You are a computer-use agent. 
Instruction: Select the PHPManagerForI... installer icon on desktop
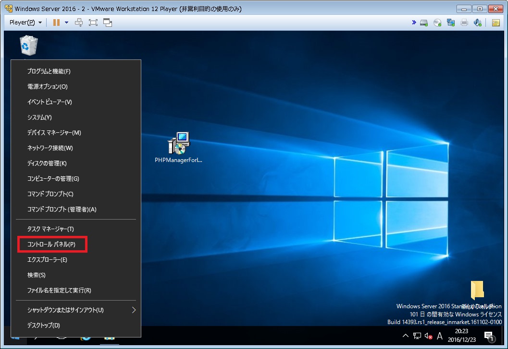(178, 147)
